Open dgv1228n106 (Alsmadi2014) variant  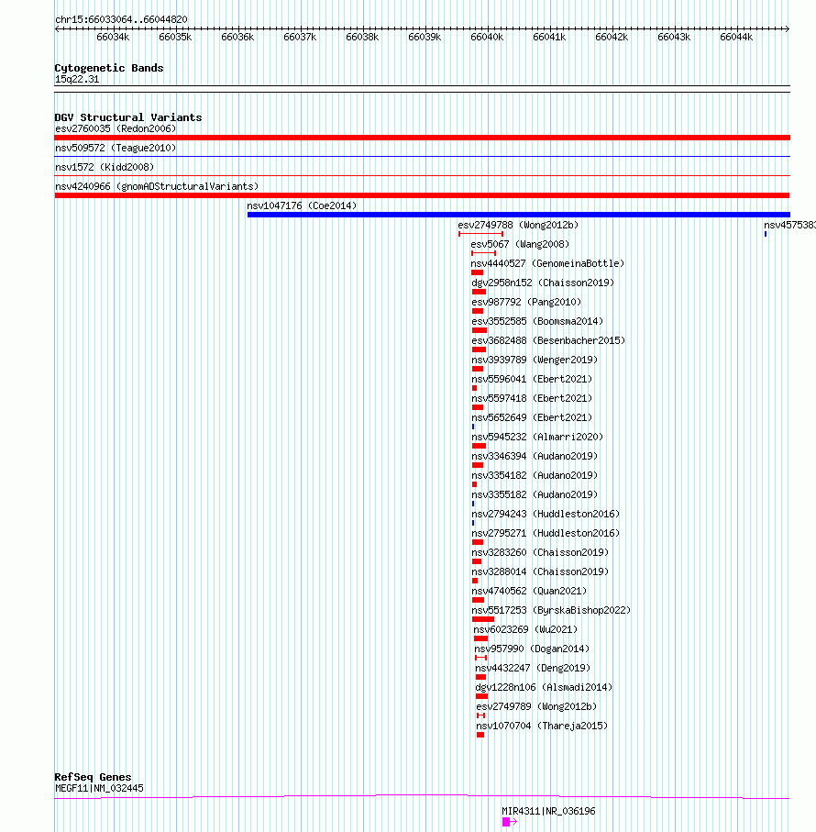(x=544, y=688)
